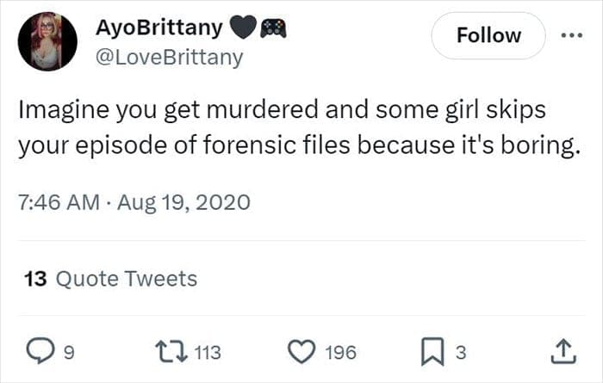Like the tweet with heart icon
Viewport: 603px width, 383px height.
point(301,351)
